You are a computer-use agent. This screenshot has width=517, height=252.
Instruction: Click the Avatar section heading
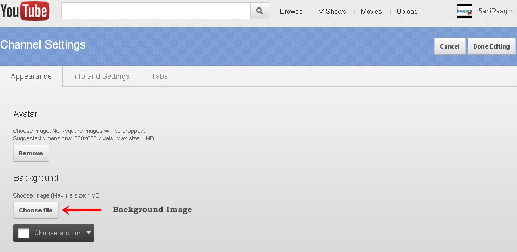pyautogui.click(x=26, y=114)
